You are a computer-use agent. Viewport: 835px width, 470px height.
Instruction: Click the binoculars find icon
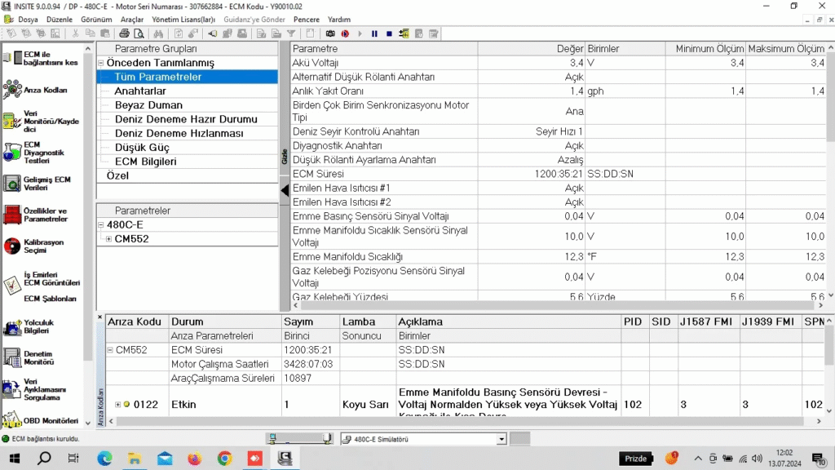pos(158,33)
